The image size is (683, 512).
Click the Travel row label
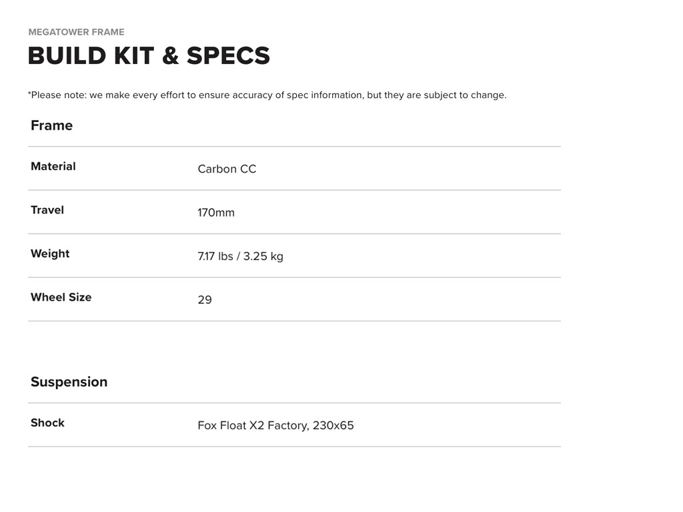pos(47,210)
